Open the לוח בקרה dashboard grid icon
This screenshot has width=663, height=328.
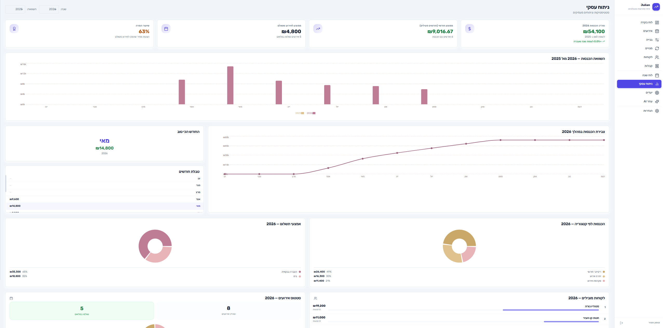pyautogui.click(x=657, y=23)
